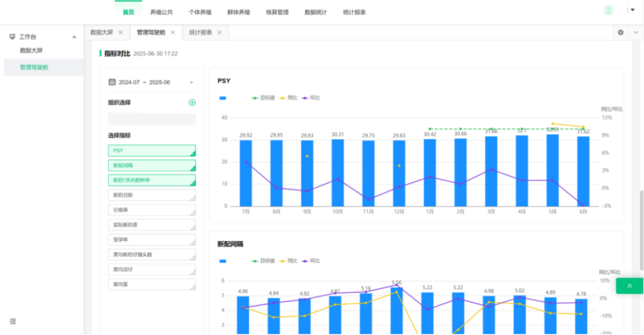Toggle 环比 legend in PSY chart
This screenshot has width=644, height=335.
pyautogui.click(x=311, y=98)
